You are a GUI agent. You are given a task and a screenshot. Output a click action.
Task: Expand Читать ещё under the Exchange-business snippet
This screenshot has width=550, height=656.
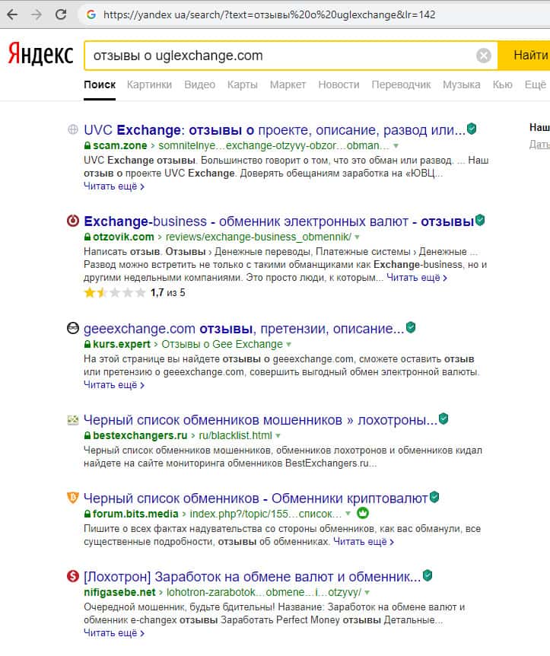tap(417, 277)
